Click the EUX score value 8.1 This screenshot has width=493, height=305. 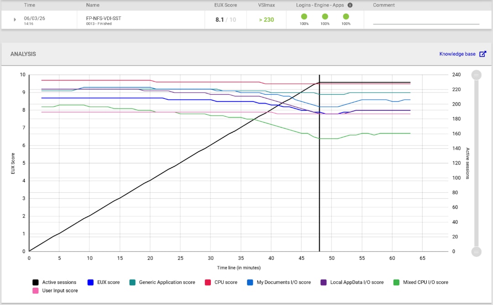tap(220, 20)
